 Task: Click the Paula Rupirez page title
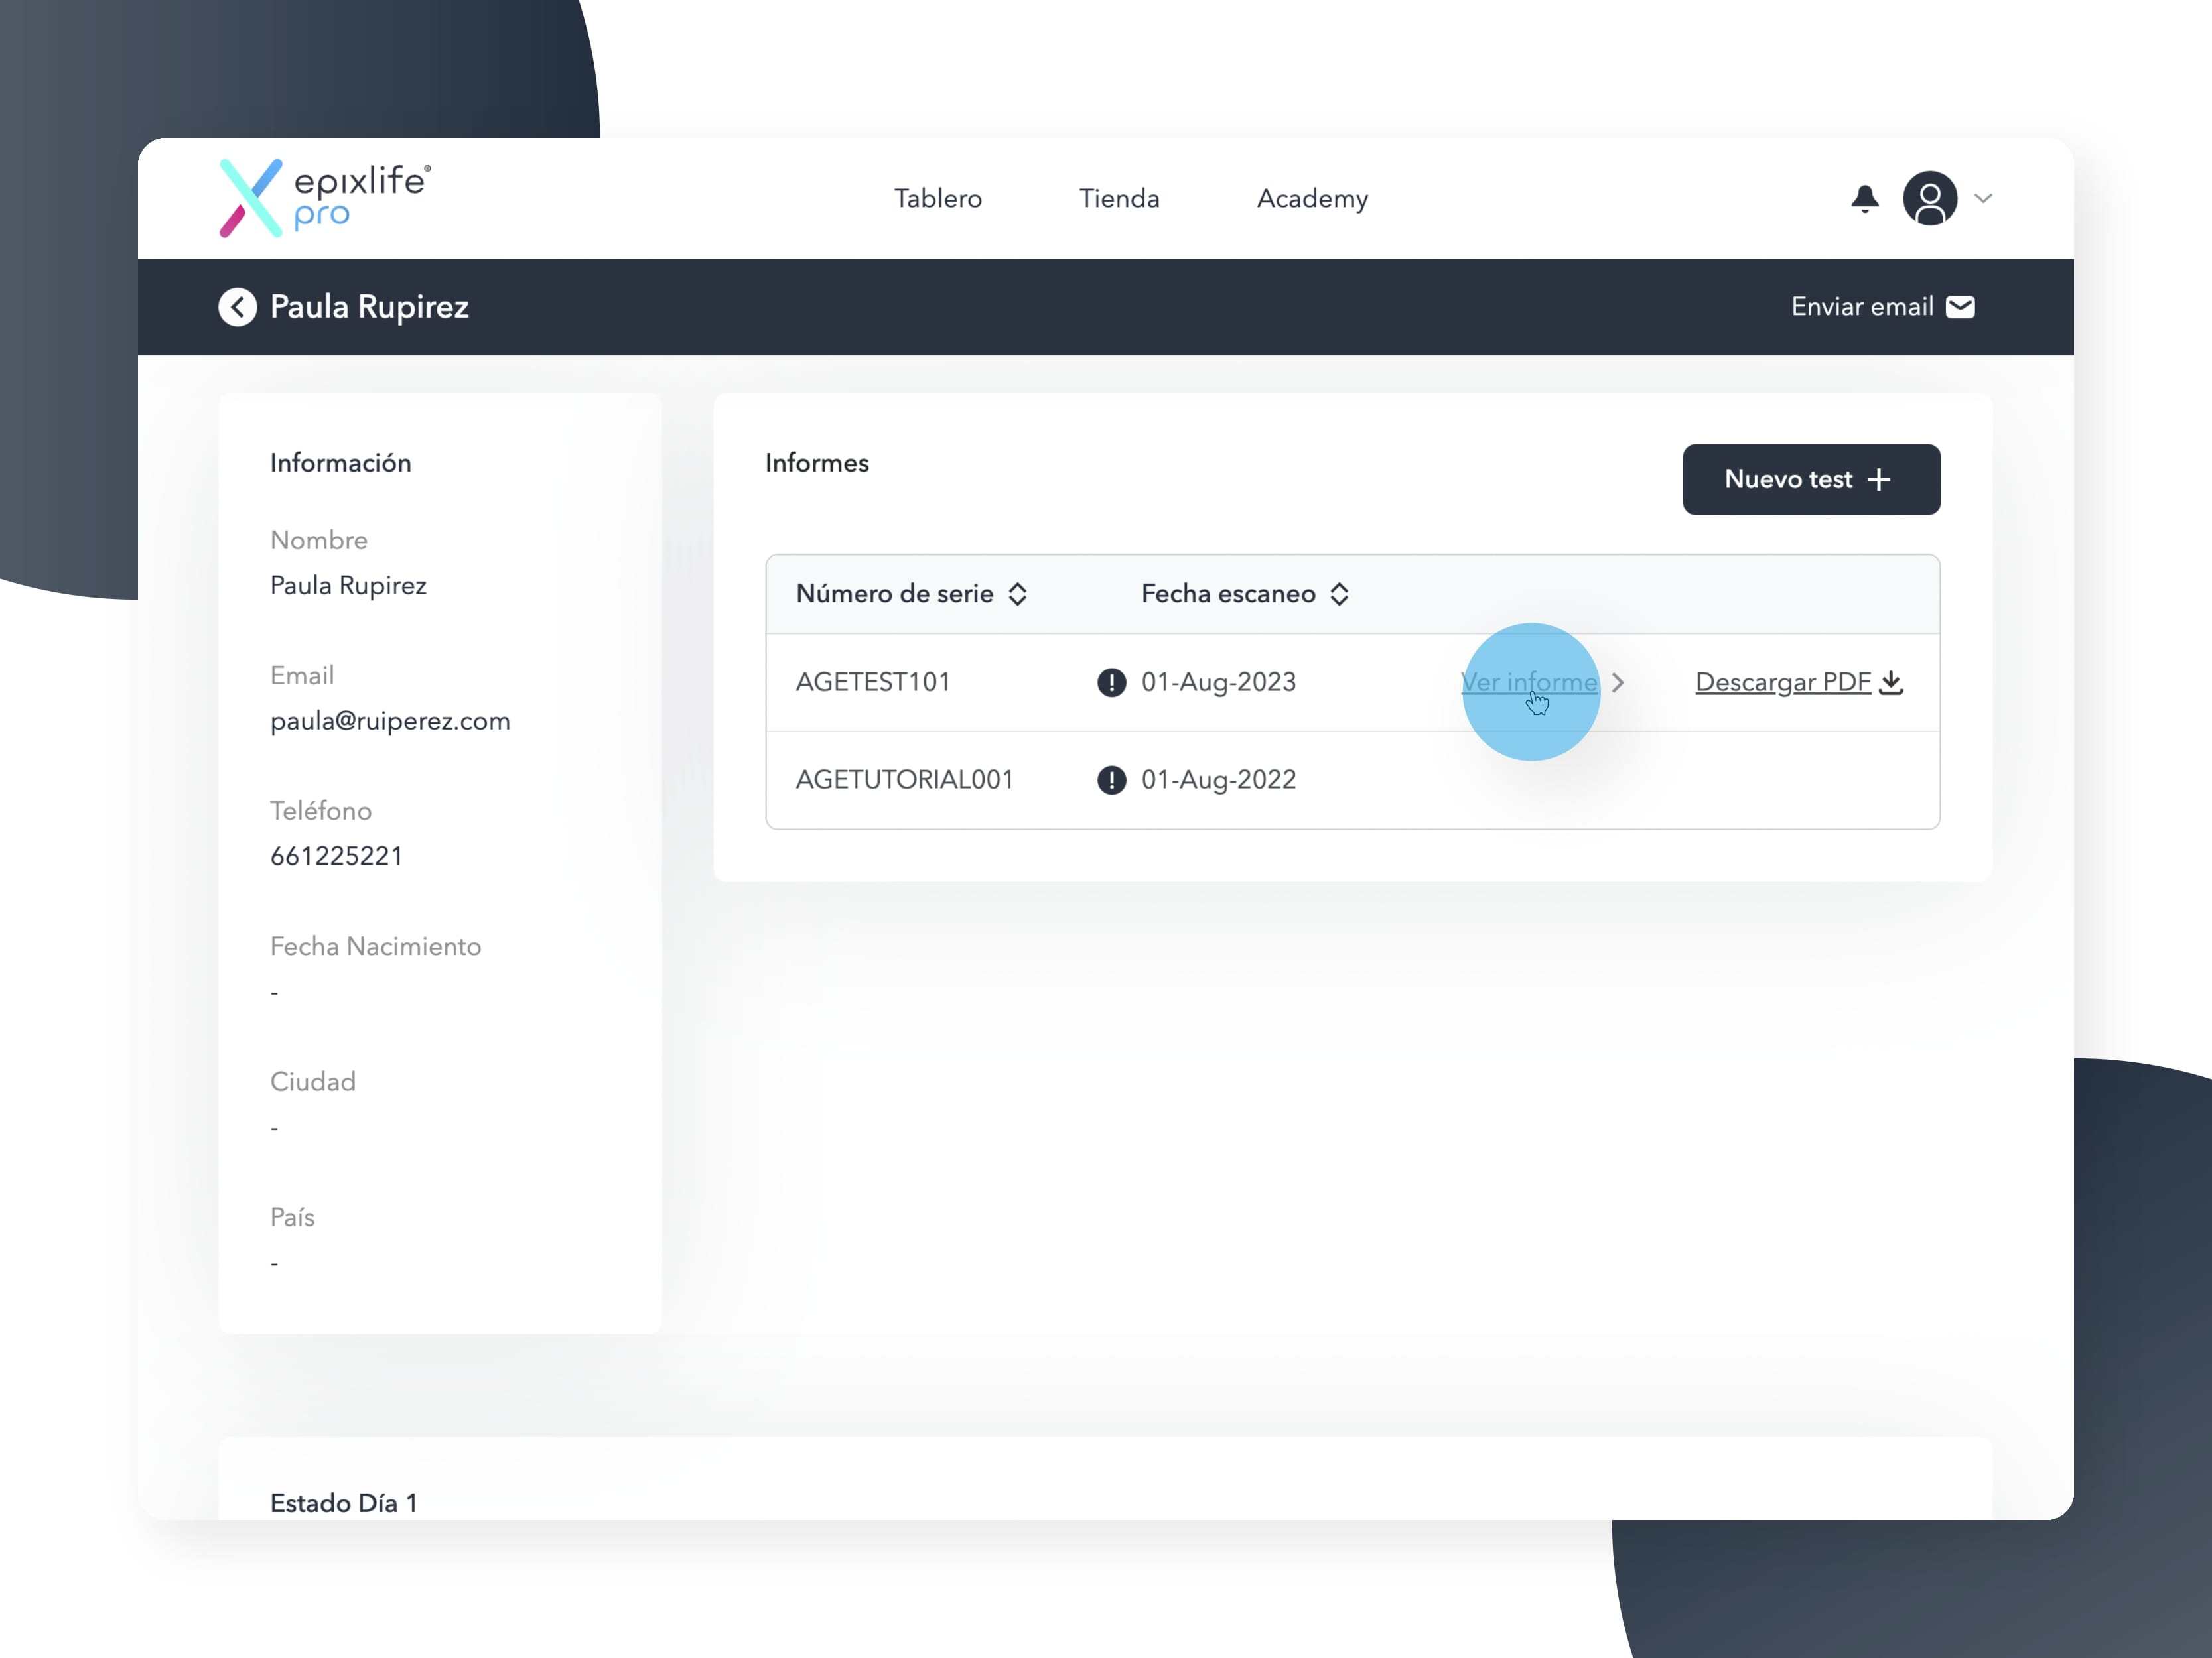coord(369,307)
